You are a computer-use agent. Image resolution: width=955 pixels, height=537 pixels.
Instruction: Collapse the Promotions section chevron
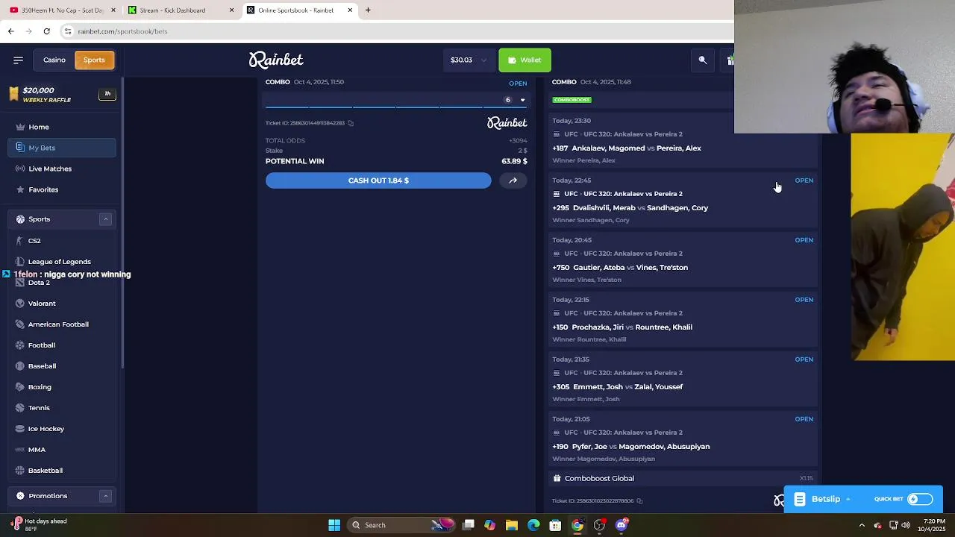point(105,496)
